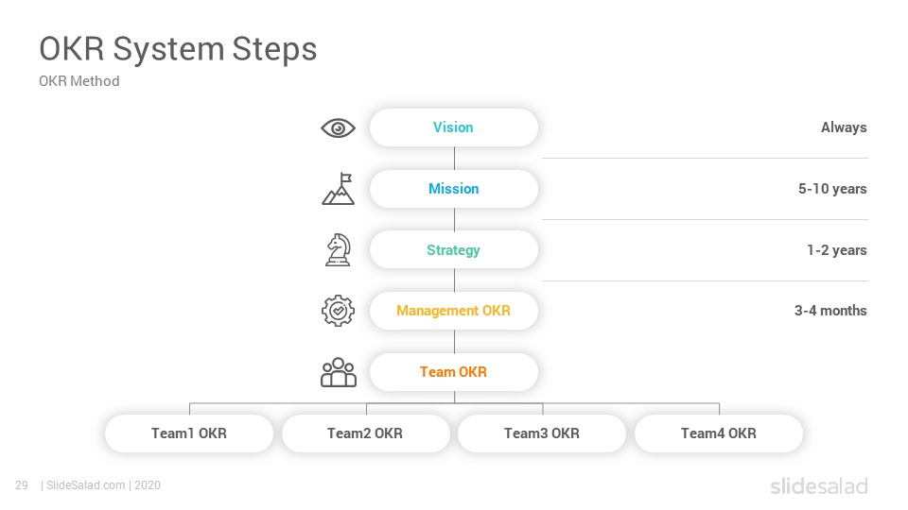Select the mountain flag icon beside Mission
The image size is (908, 510).
(339, 189)
